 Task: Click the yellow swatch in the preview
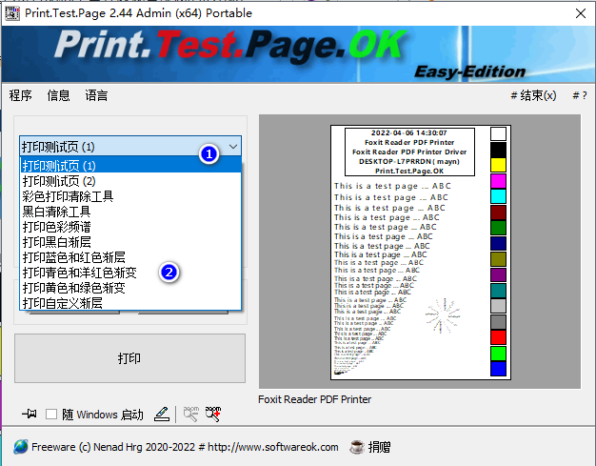pos(498,165)
